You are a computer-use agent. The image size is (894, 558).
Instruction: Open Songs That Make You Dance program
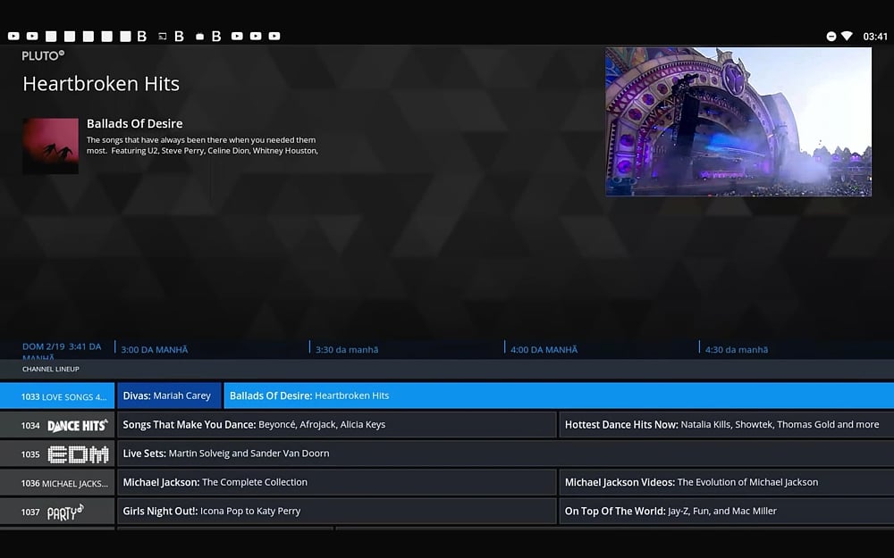336,425
